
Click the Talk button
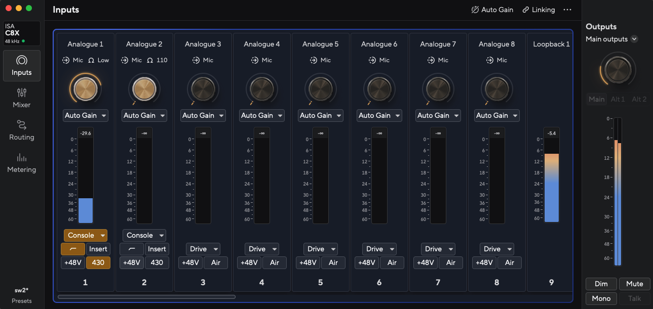click(634, 298)
